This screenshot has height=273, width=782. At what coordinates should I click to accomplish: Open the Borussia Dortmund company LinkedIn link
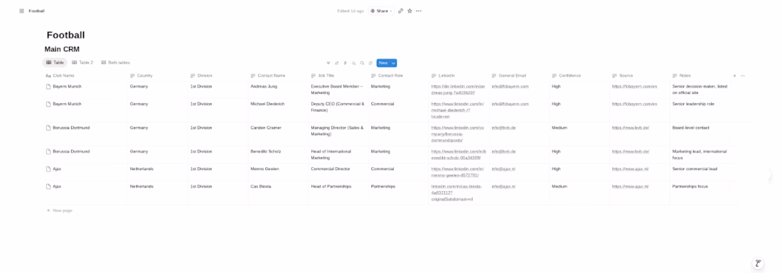(x=457, y=134)
